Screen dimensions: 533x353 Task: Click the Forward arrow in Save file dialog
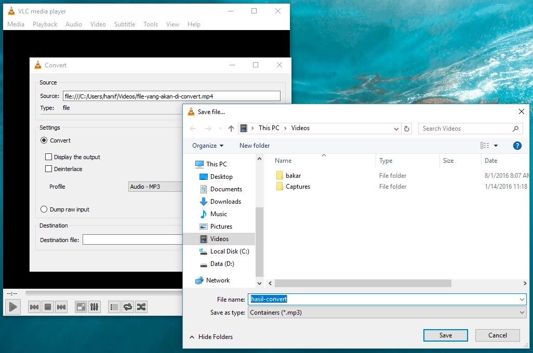[208, 129]
